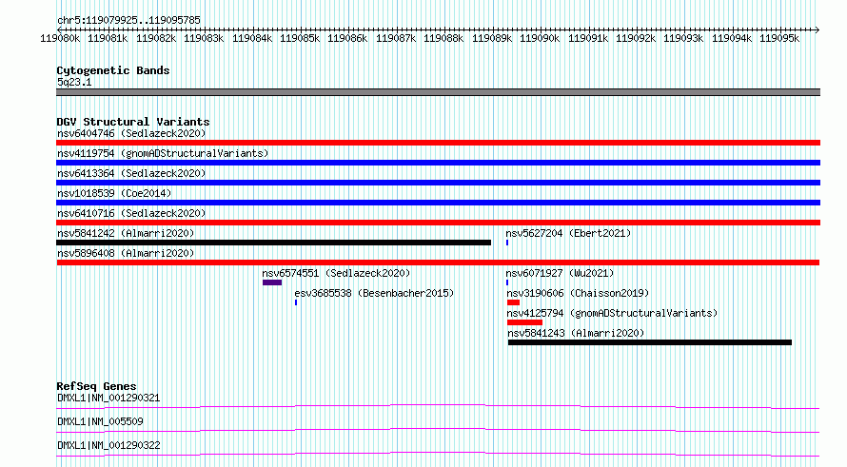
Task: Select the nsv5841242 (Almarri2020) black bar
Action: [274, 243]
